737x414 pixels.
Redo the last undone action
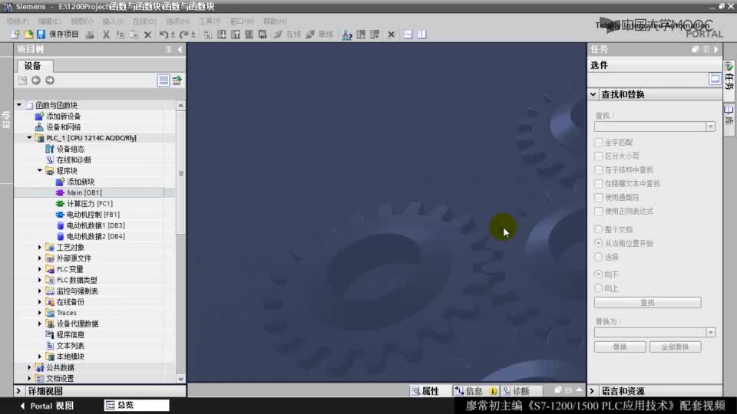tap(183, 34)
